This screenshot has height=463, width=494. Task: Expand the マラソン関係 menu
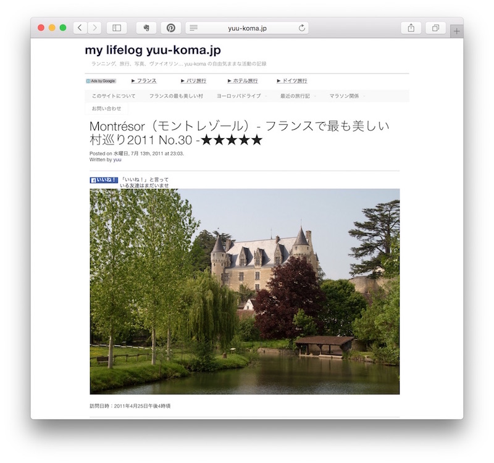(x=347, y=96)
